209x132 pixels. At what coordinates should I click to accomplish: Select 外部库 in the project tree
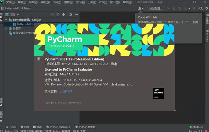pyautogui.click(x=17, y=29)
